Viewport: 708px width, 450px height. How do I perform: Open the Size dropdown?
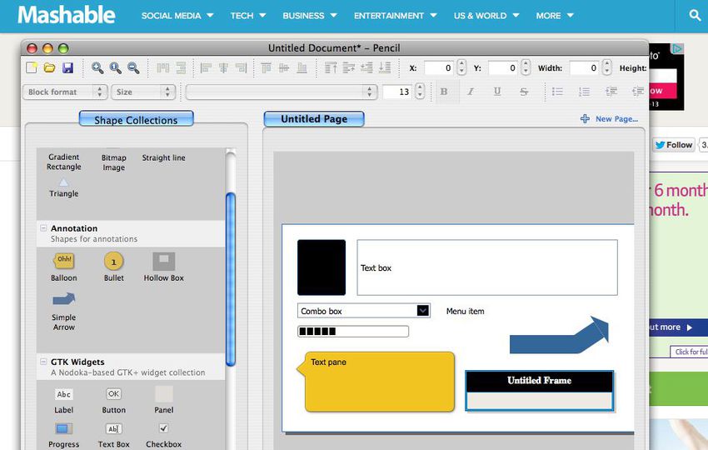(x=143, y=92)
